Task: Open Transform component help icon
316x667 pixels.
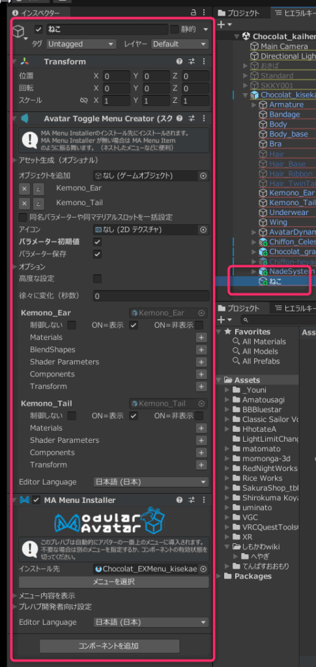Action: point(179,62)
